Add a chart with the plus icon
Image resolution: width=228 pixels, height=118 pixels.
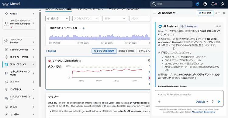84,28
